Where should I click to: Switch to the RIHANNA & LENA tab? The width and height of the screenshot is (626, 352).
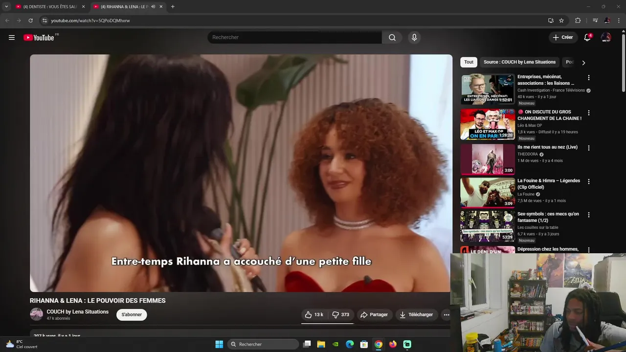125,7
